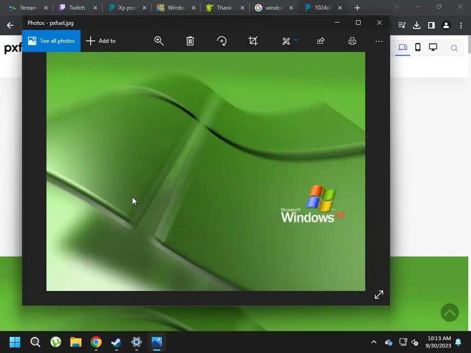The image size is (471, 353).
Task: Open taskbar Search
Action: pyautogui.click(x=35, y=342)
